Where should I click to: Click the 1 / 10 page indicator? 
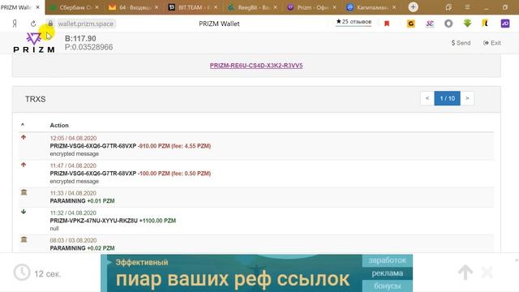click(447, 98)
